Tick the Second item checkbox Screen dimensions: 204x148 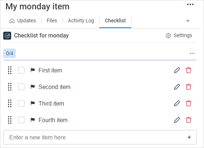tap(21, 87)
